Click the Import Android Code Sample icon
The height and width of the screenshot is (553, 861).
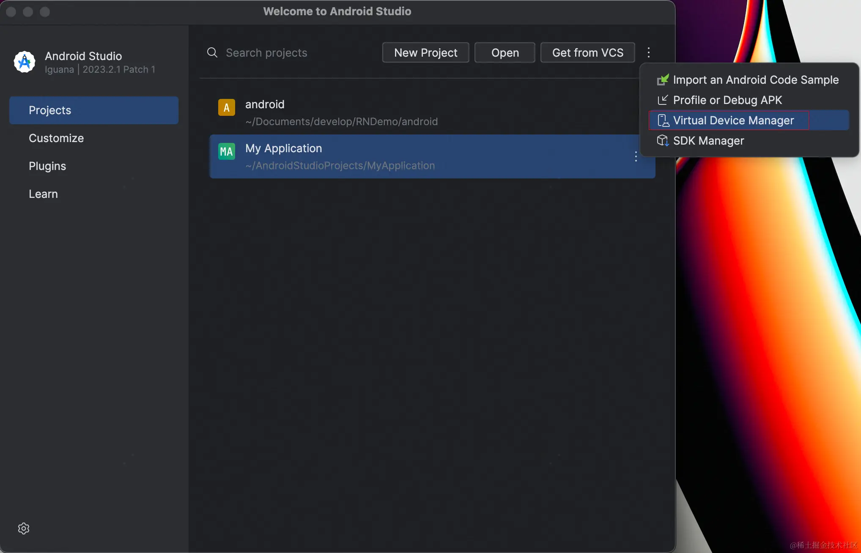point(663,79)
